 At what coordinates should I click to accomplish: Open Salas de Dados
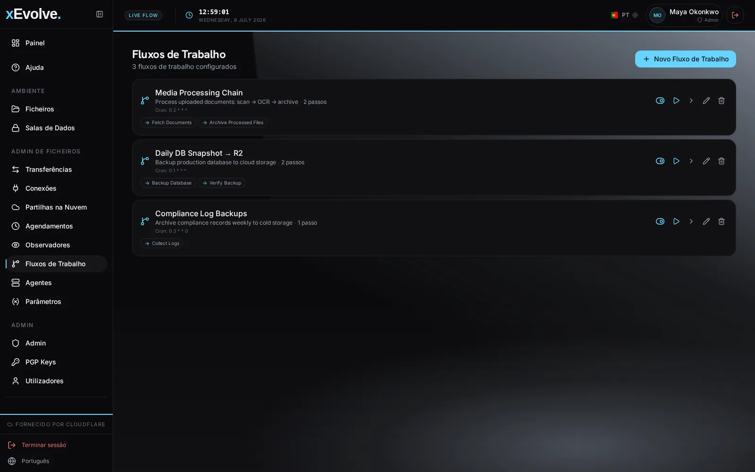(56, 128)
